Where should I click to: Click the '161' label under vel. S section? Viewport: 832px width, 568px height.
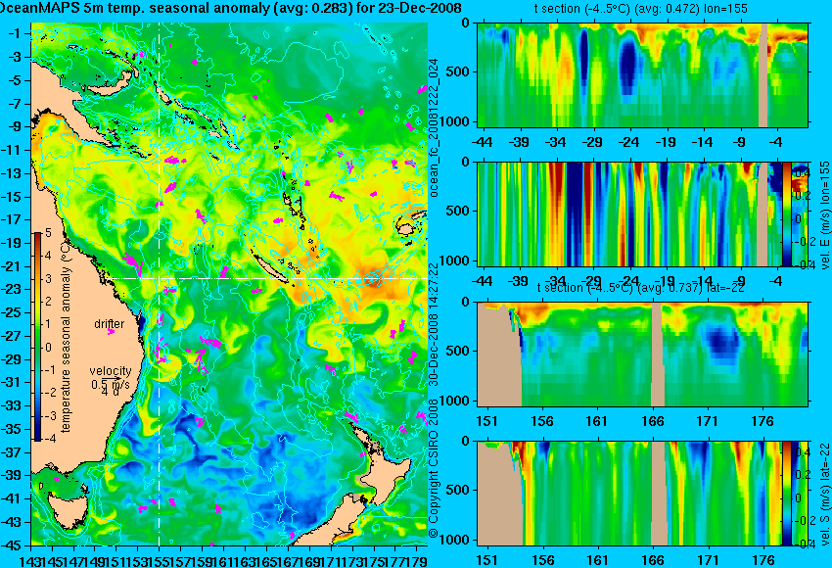[597, 560]
